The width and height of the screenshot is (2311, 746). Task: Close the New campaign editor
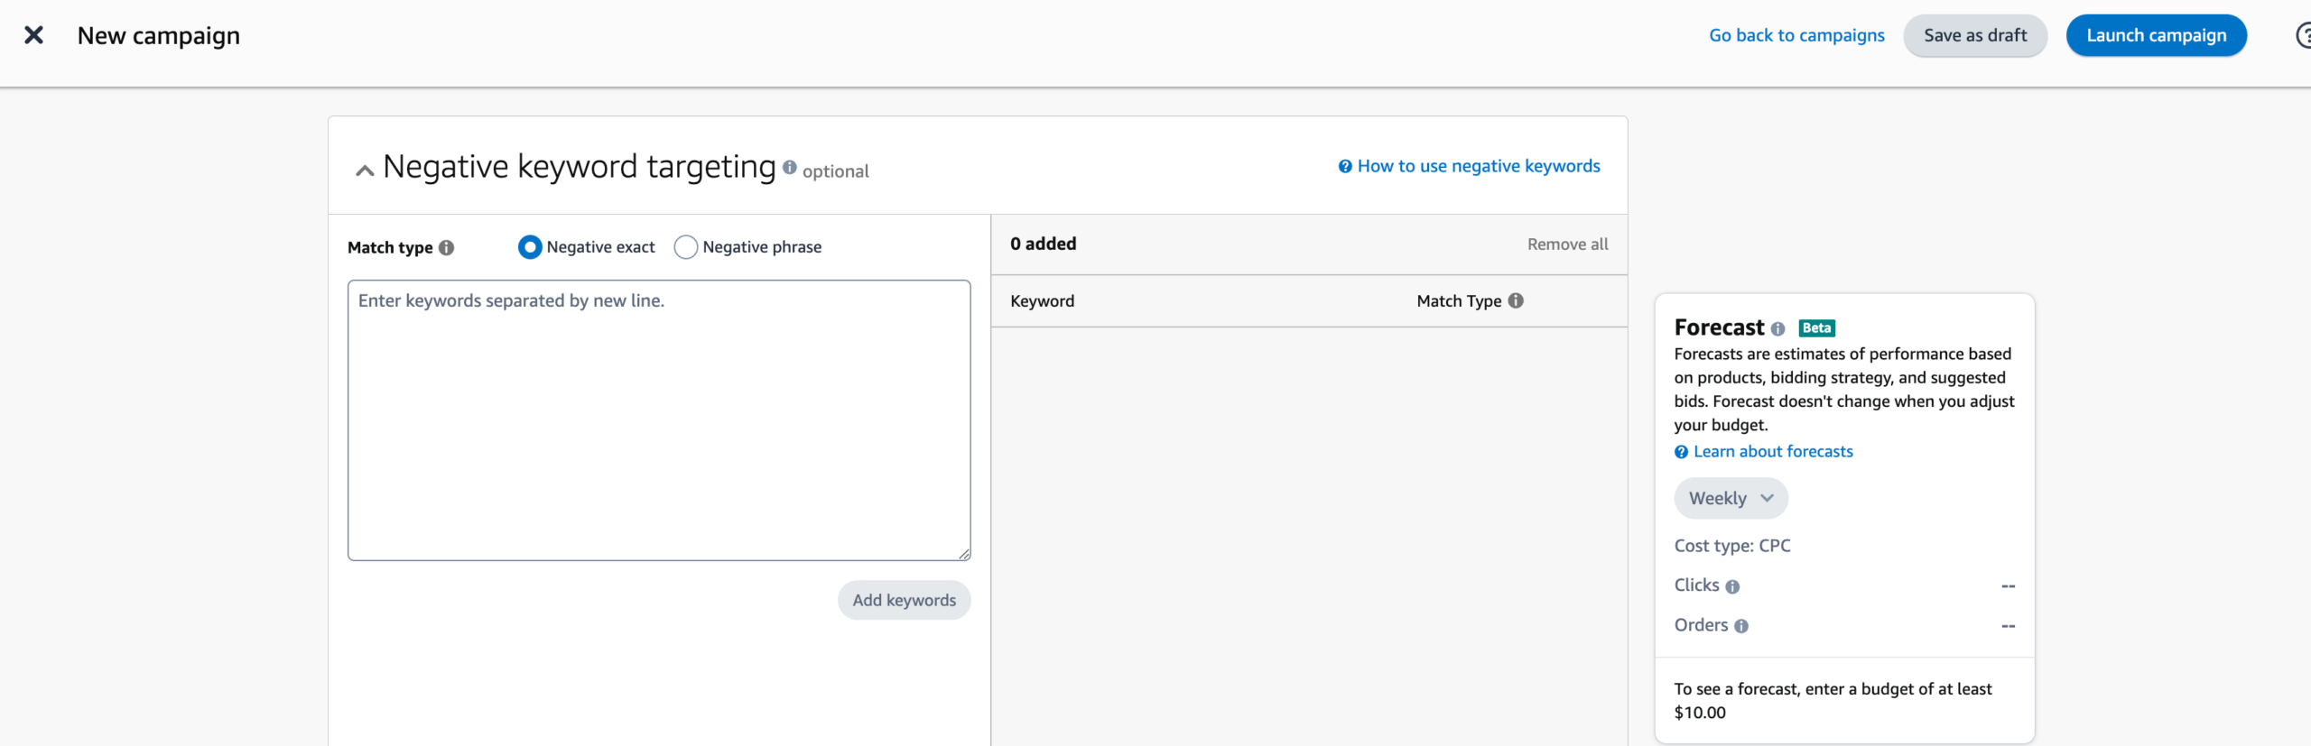[33, 35]
